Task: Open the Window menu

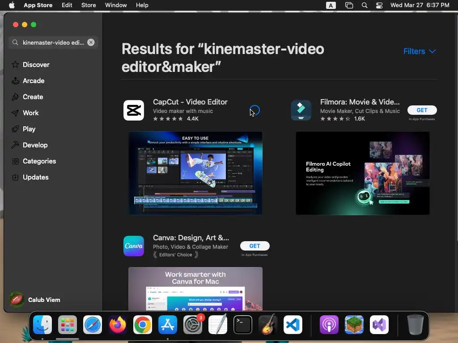Action: pos(116,5)
